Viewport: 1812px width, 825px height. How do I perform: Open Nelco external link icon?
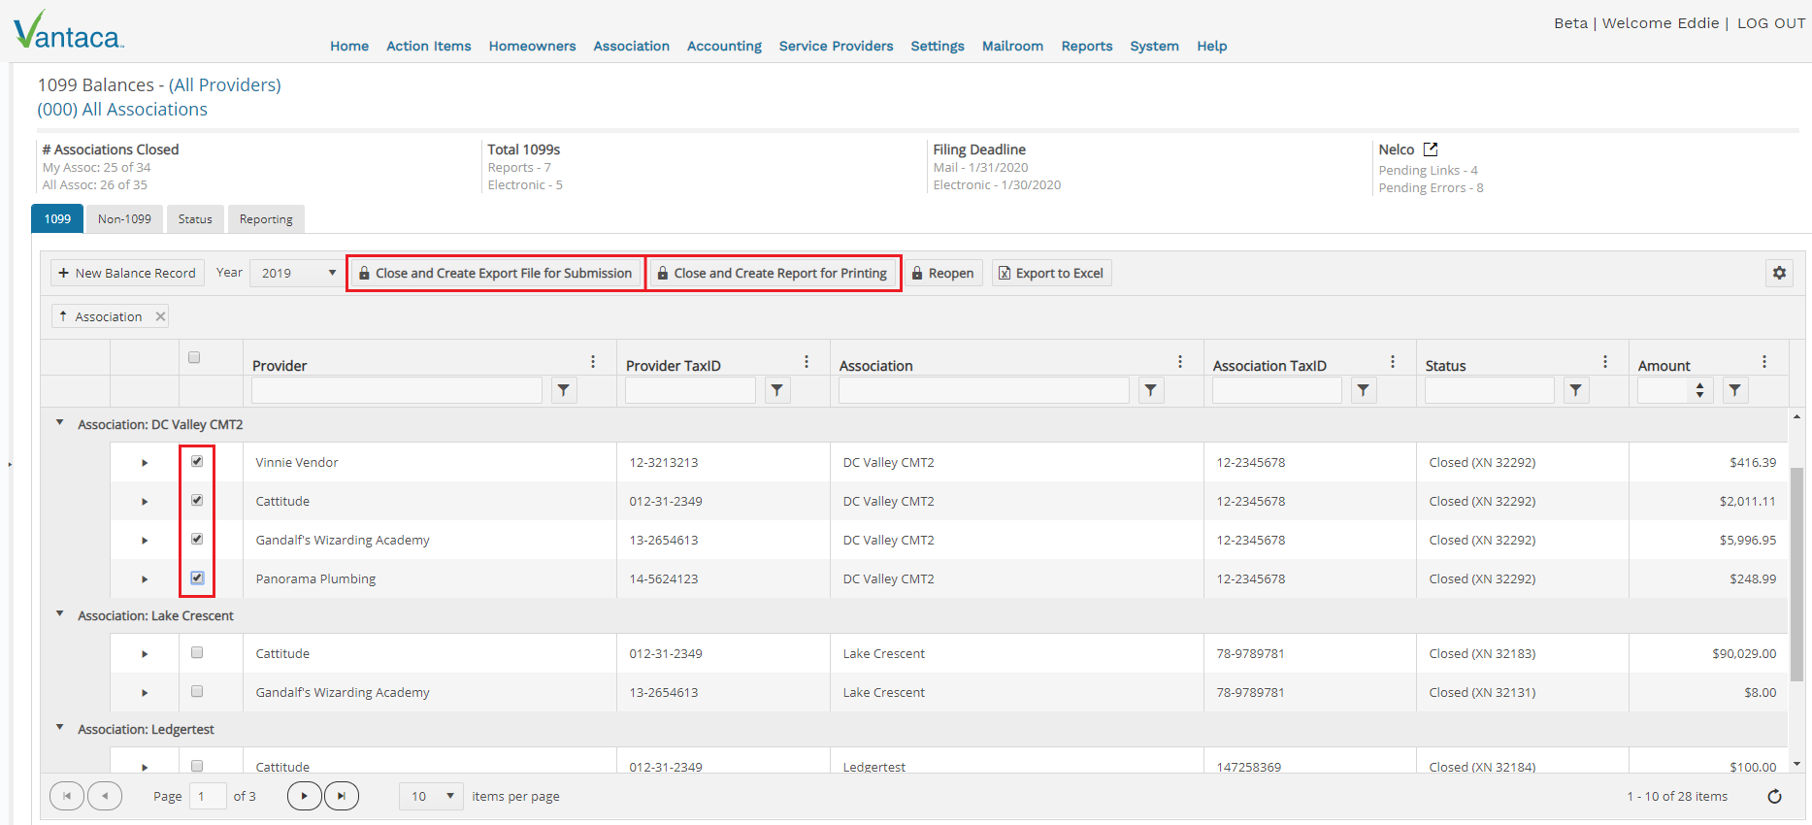pos(1430,149)
